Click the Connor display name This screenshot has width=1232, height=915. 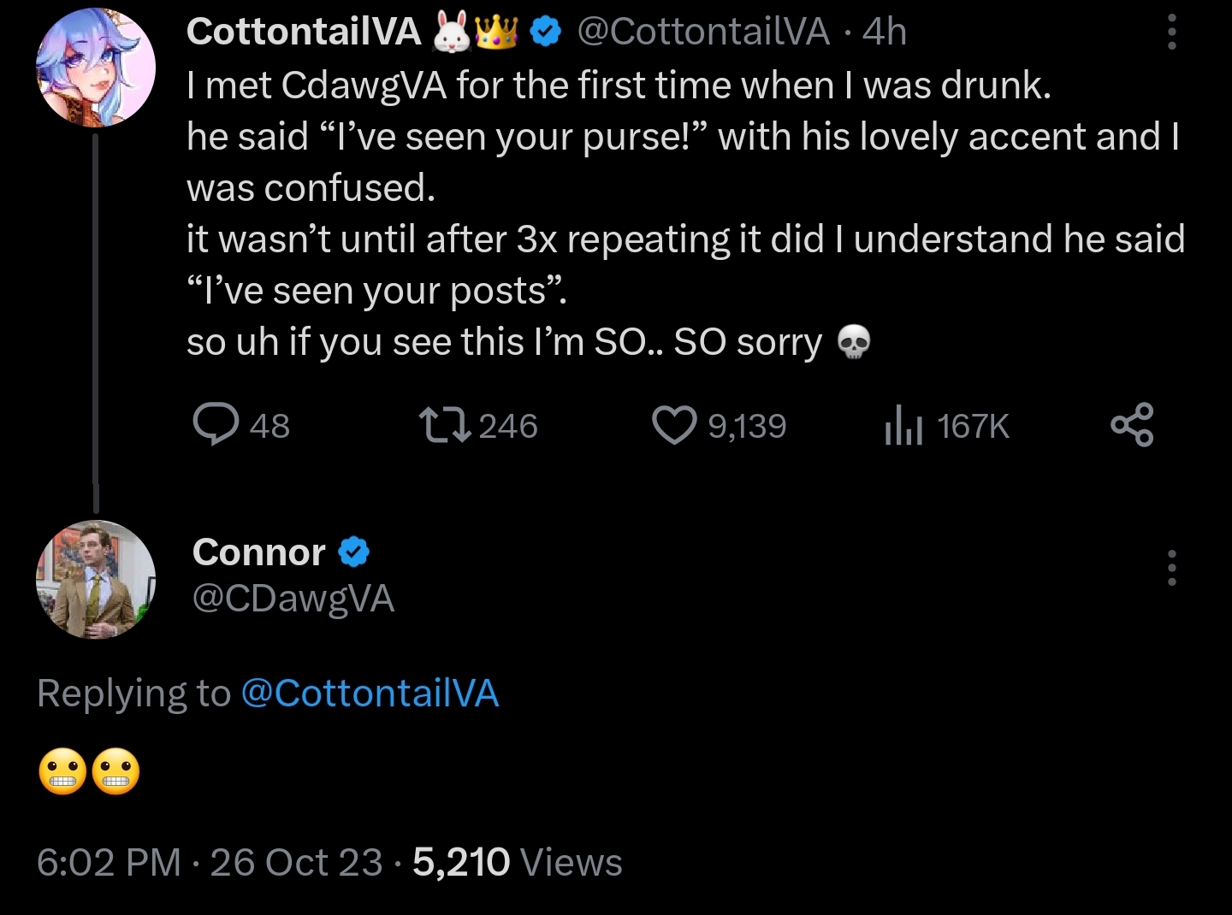coord(258,552)
